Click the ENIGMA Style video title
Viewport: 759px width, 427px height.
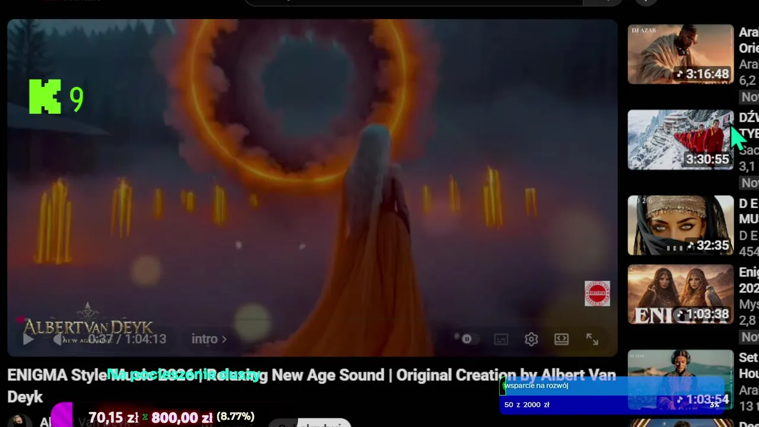[311, 385]
